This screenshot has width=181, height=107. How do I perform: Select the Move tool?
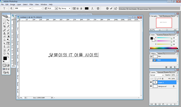point(8,20)
